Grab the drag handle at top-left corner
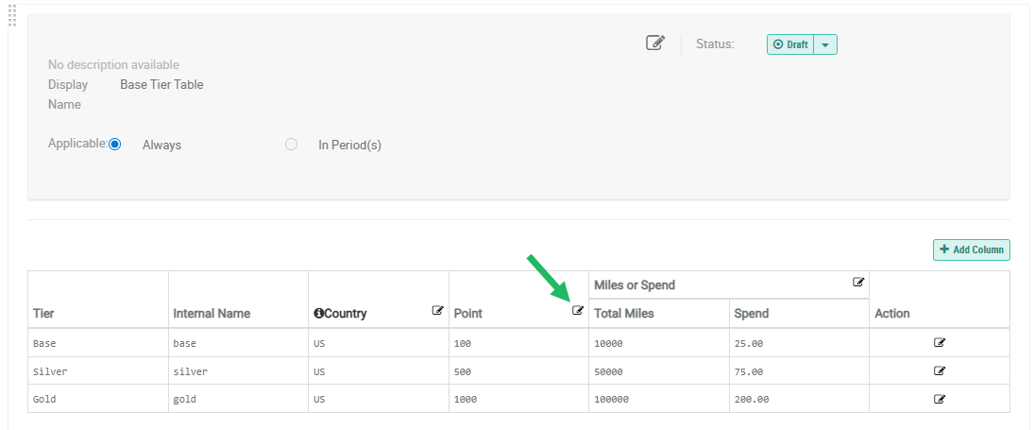The image size is (1034, 430). [x=12, y=15]
